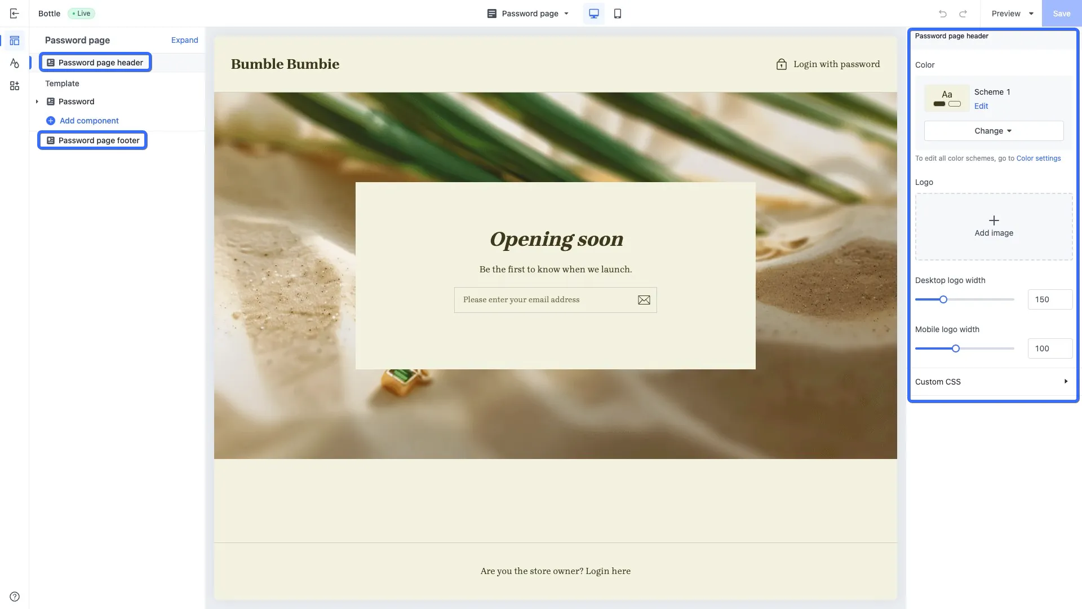Viewport: 1082px width, 609px height.
Task: Click the Desktop logo width slider handle
Action: (x=943, y=299)
